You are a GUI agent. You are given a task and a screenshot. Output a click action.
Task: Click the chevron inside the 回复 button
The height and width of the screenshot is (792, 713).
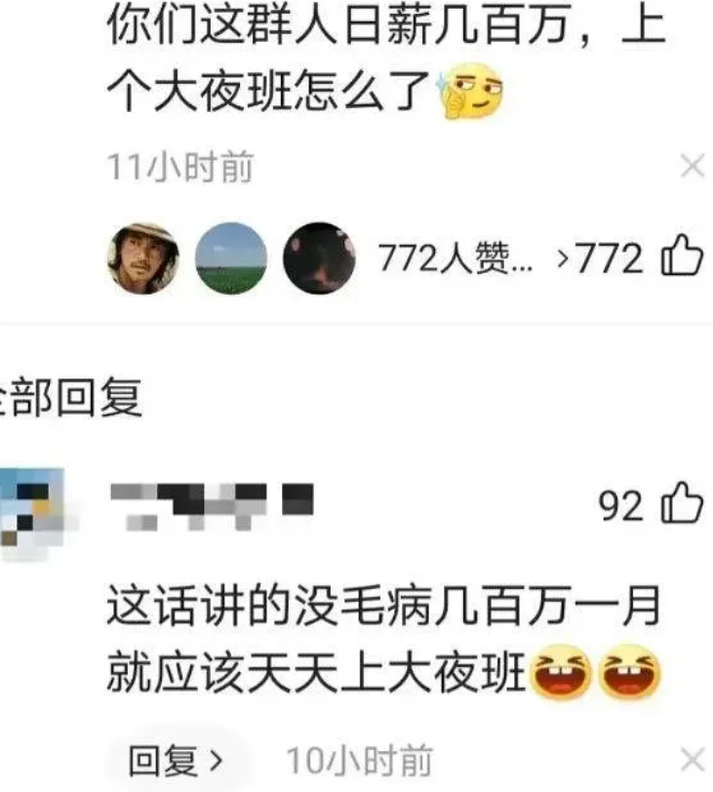click(x=217, y=760)
